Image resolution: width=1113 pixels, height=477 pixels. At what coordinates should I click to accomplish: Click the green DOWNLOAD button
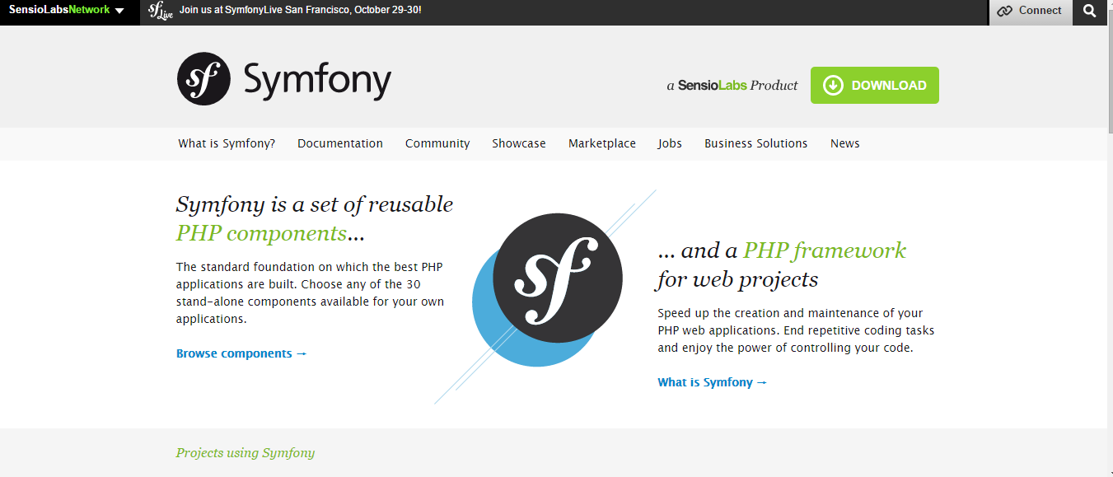tap(874, 85)
